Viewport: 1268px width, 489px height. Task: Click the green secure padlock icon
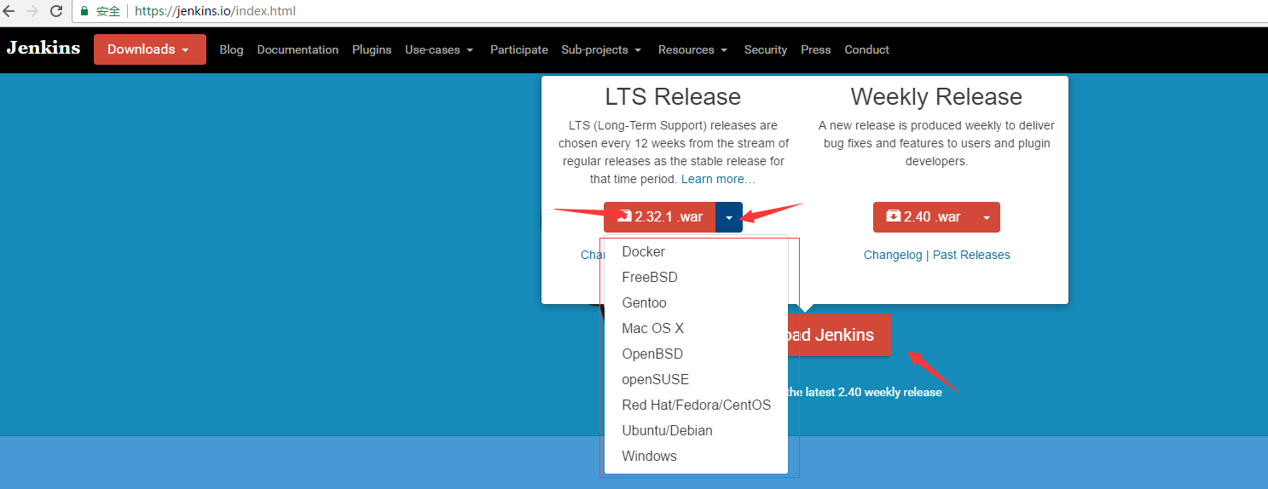[84, 11]
